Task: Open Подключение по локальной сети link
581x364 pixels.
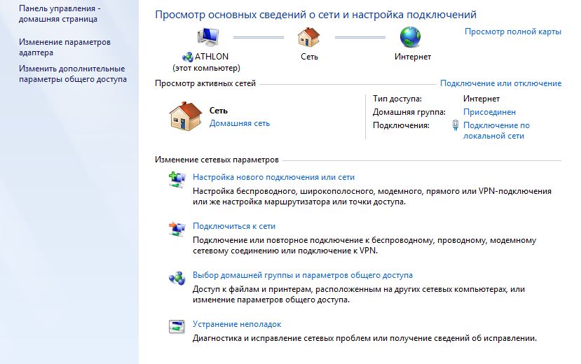Action: tap(496, 131)
